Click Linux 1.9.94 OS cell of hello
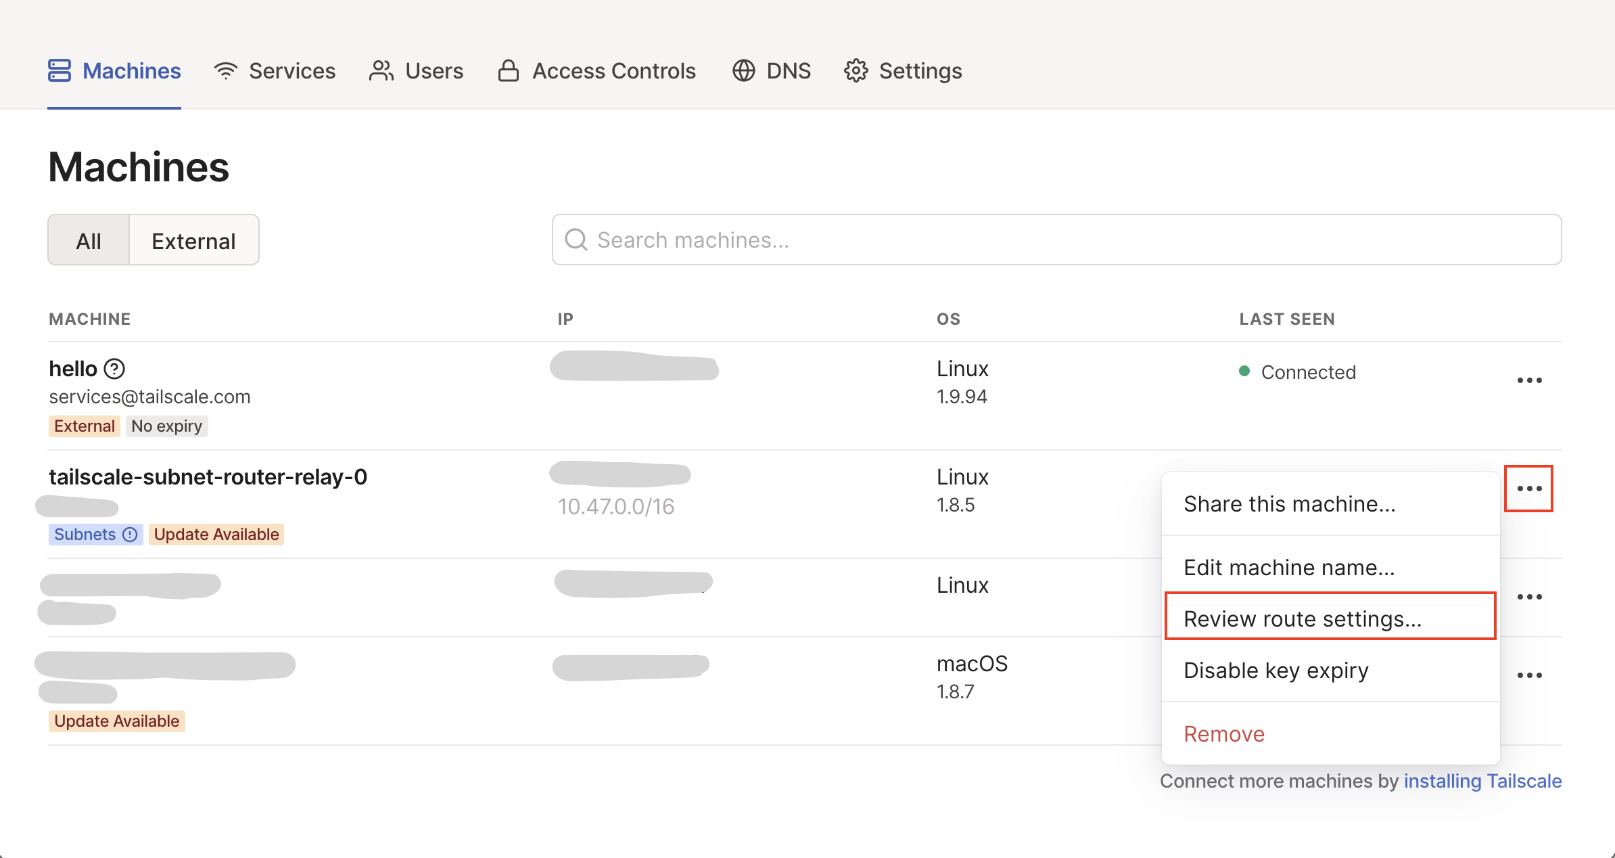The image size is (1615, 858). (x=962, y=382)
